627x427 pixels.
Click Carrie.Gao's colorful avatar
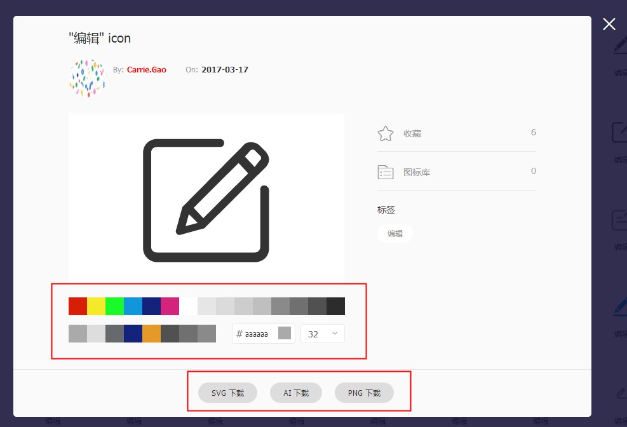pyautogui.click(x=87, y=78)
